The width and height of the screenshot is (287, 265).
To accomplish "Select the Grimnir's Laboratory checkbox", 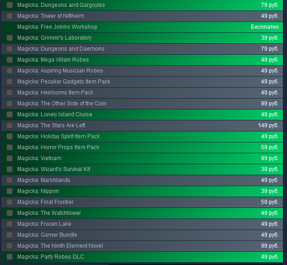I will click(x=10, y=38).
